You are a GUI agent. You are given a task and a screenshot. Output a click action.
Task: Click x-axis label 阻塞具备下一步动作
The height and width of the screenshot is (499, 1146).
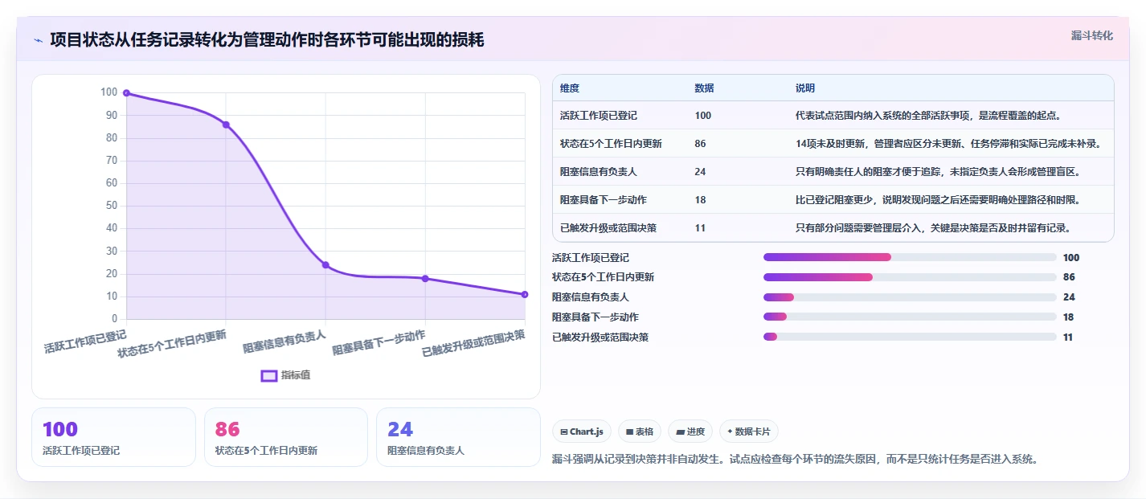(x=379, y=342)
